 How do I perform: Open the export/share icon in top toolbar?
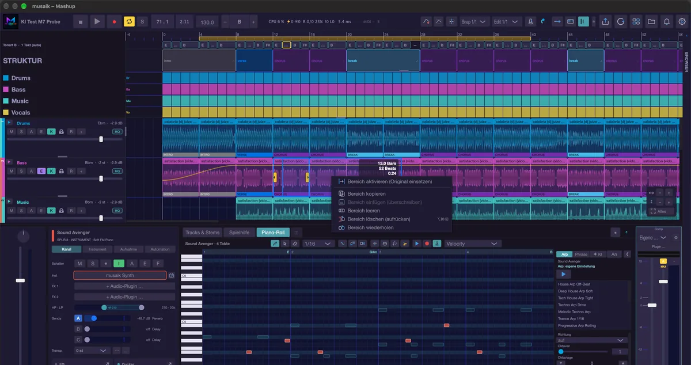point(605,22)
